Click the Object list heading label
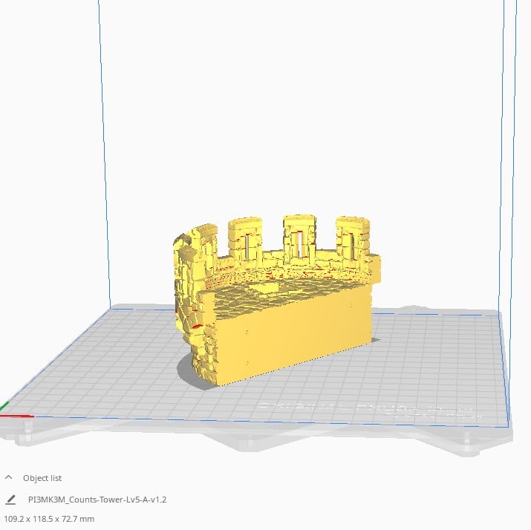The height and width of the screenshot is (530, 531). click(x=42, y=478)
